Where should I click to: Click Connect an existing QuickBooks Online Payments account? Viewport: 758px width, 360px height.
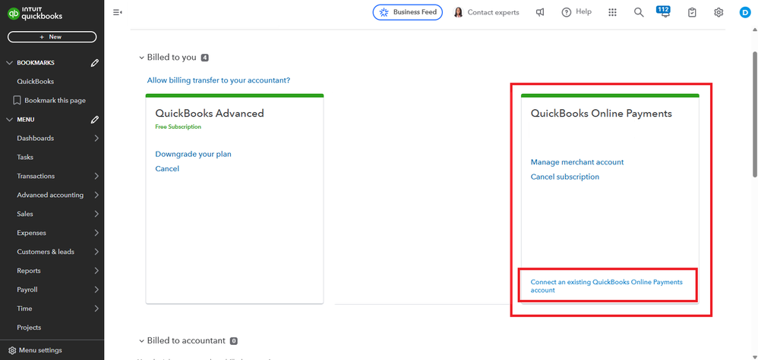[606, 286]
